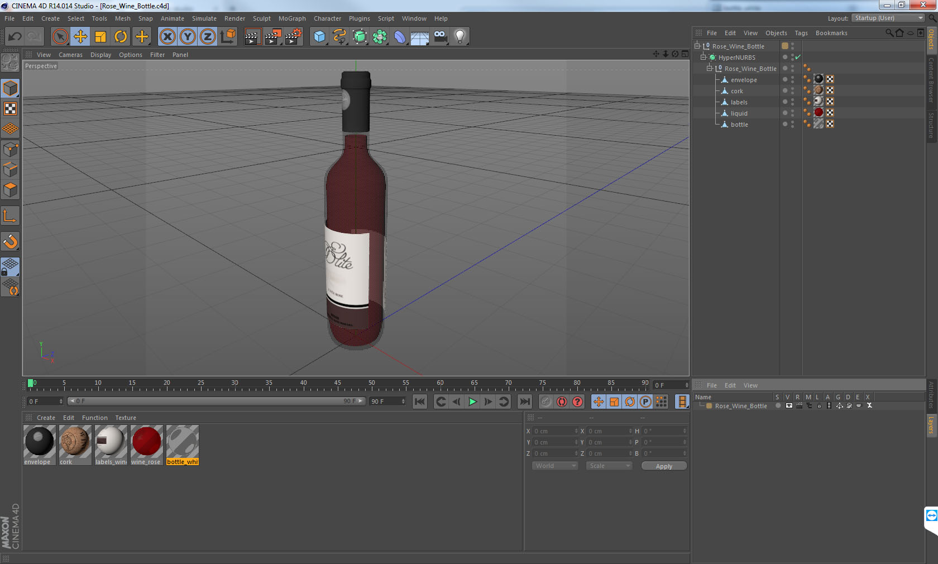Enable the snap magnet tool

click(10, 241)
